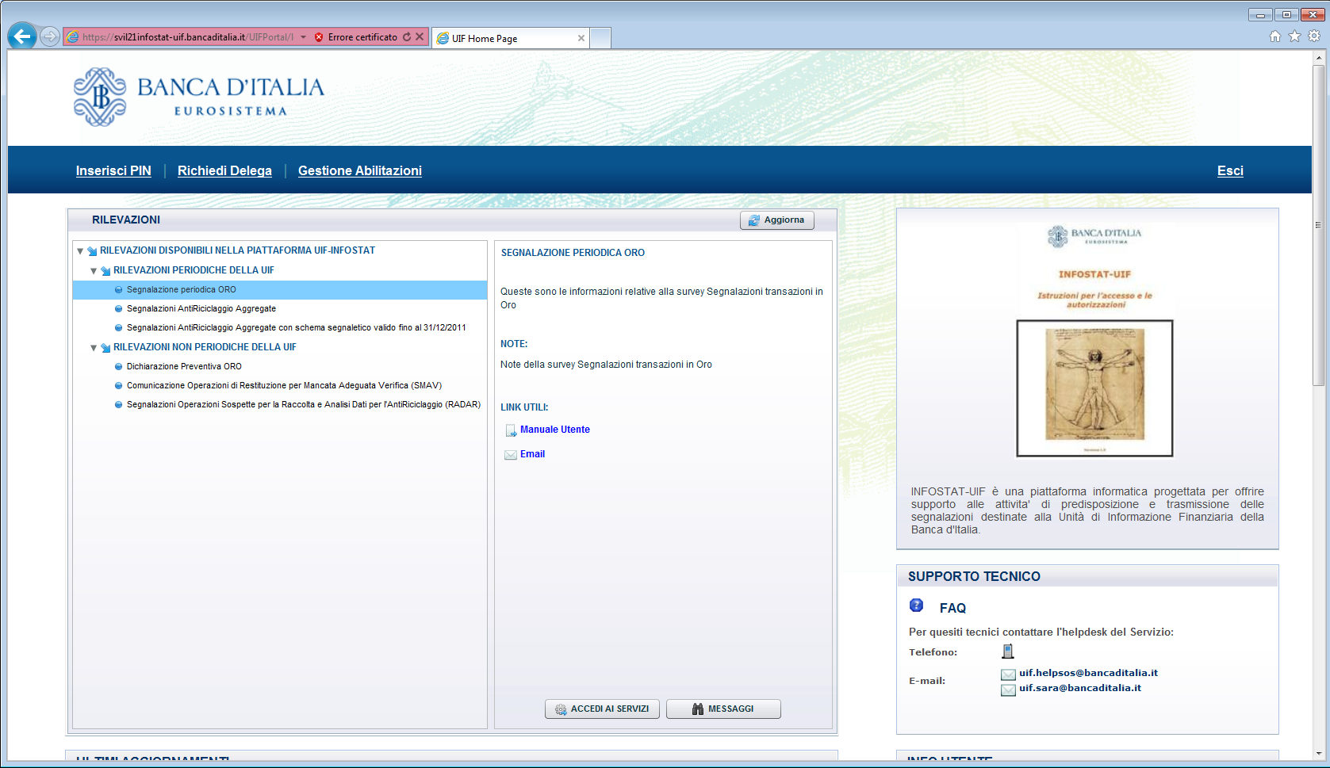
Task: Stop loading with the address bar X icon
Action: coord(420,37)
